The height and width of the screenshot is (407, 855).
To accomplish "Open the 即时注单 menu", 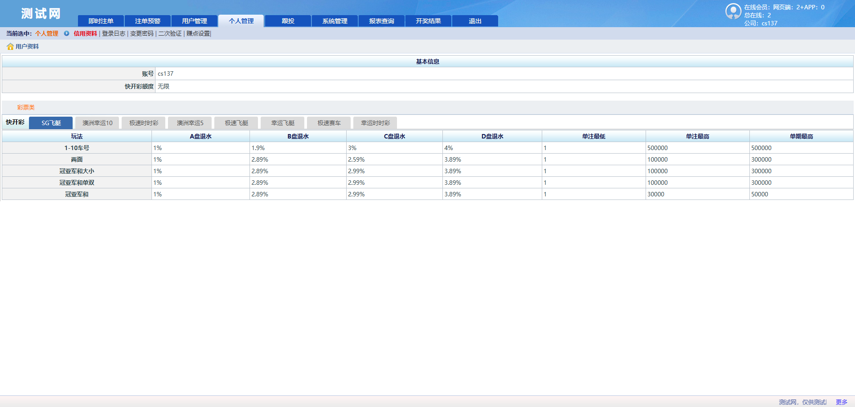I will 101,21.
